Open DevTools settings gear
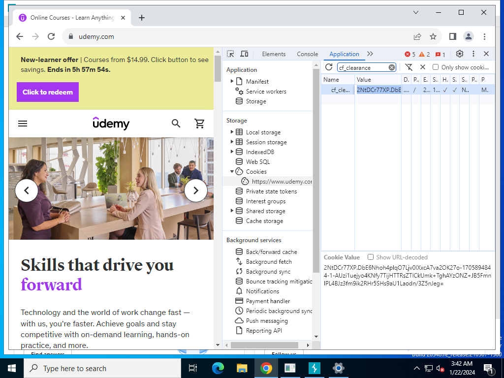Viewport: 504px width, 378px height. [x=460, y=54]
